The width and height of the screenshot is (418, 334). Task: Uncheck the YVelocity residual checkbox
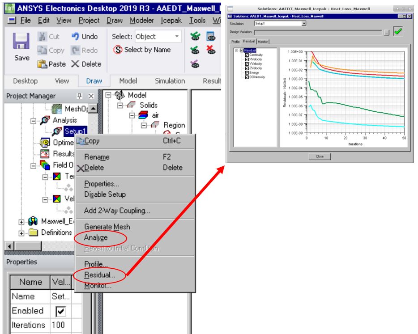pos(247,63)
